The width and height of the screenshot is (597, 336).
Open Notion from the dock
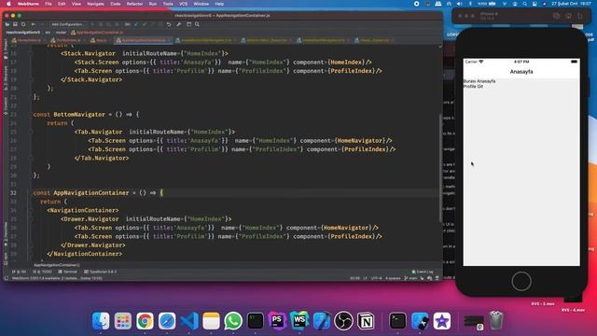pos(366,321)
